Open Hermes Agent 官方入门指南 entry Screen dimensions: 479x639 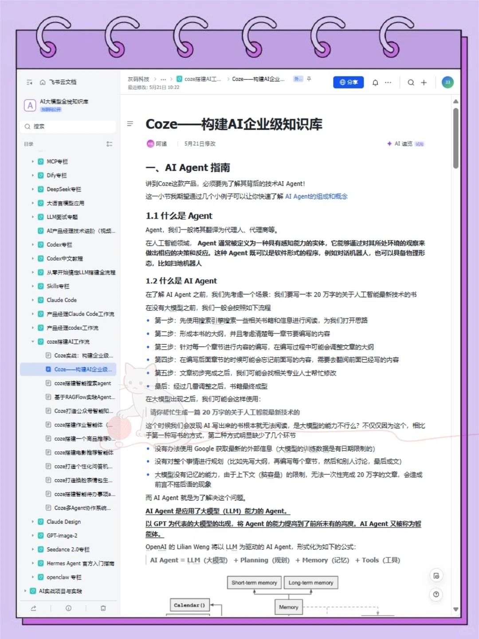[x=80, y=564]
